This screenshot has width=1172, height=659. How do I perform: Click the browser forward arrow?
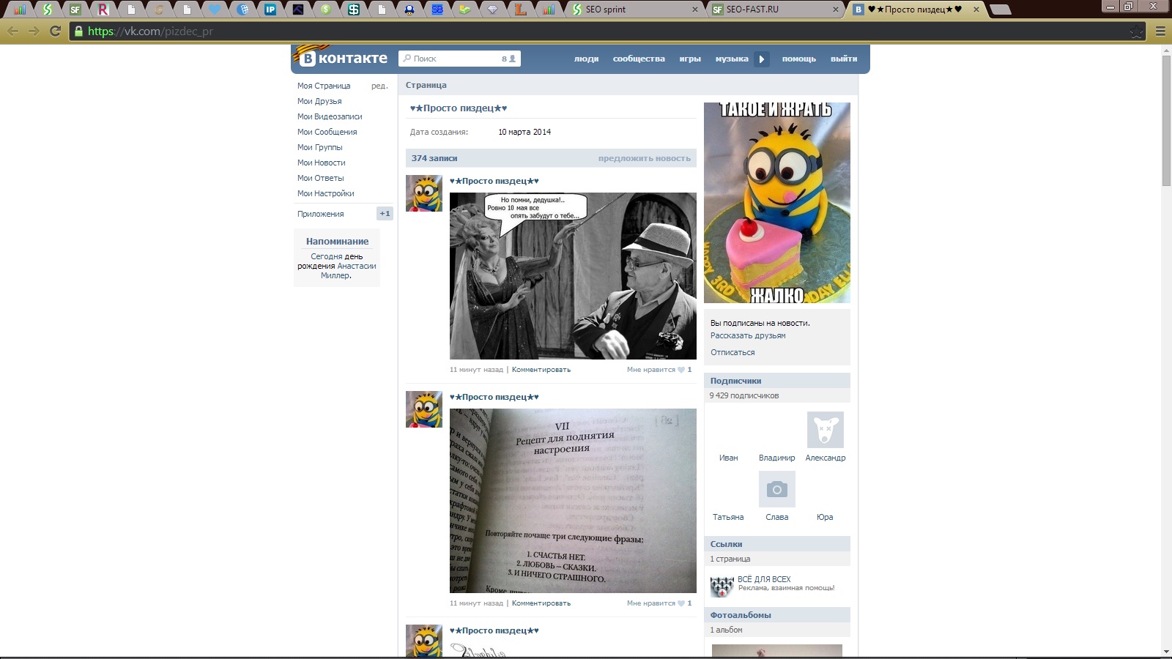point(34,31)
